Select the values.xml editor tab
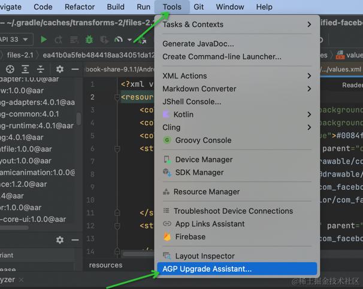The image size is (363, 289). pyautogui.click(x=341, y=69)
